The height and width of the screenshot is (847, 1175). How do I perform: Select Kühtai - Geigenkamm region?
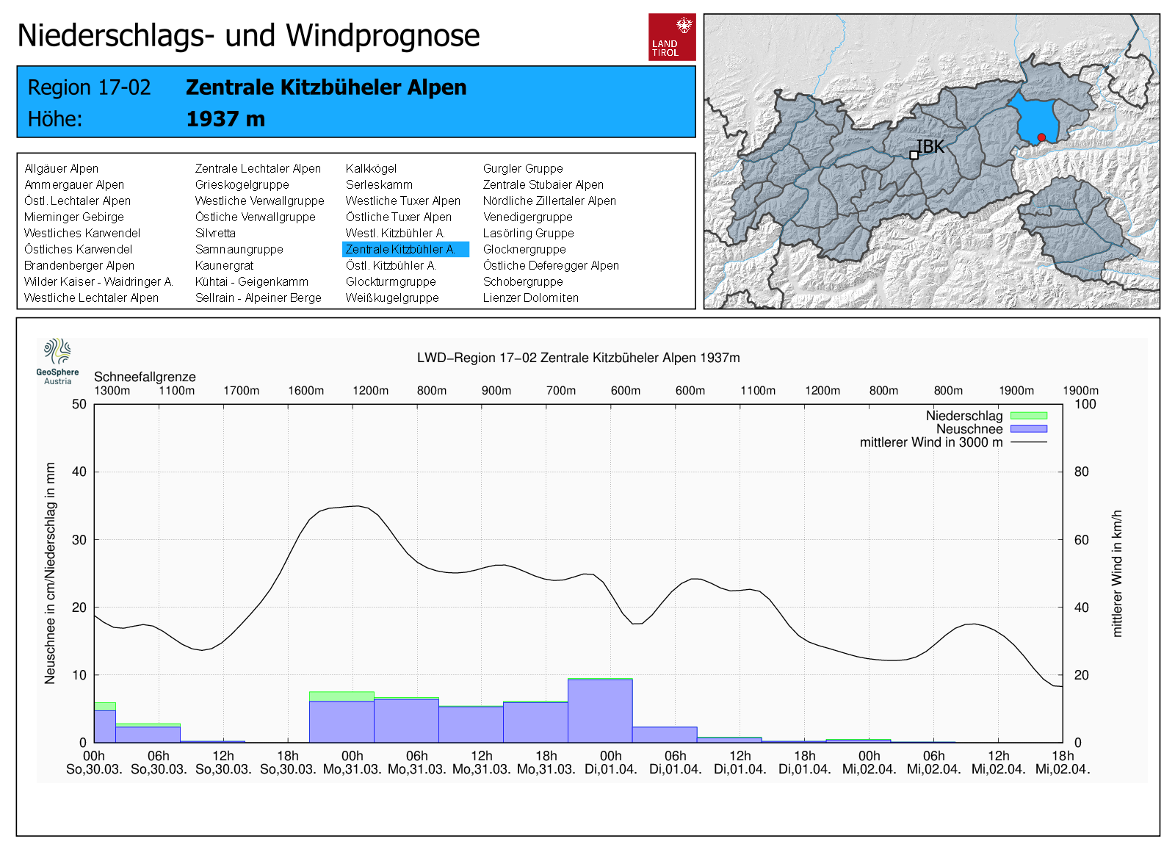click(251, 282)
